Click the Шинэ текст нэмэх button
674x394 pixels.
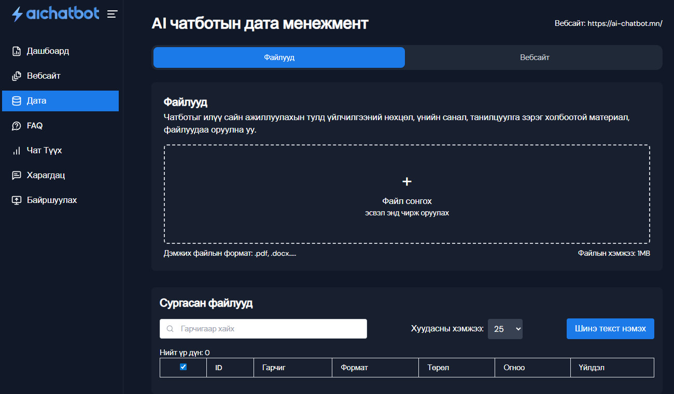point(610,329)
